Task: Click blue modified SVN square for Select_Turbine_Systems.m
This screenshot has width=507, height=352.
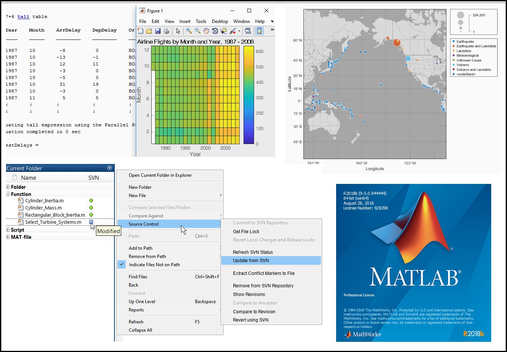Action: (x=91, y=222)
